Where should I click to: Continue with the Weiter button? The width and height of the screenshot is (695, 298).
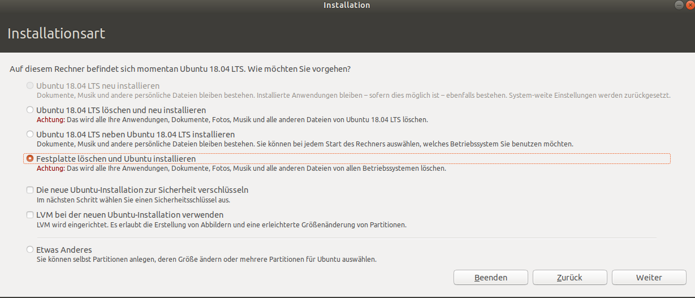point(649,278)
